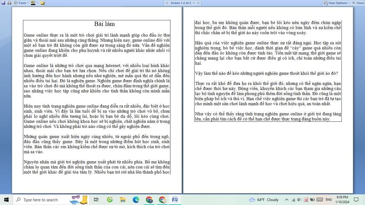Viewport: 365px width, 205px height.
Task: Click the yellow insert comment icon
Action: pyautogui.click(x=42, y=3)
